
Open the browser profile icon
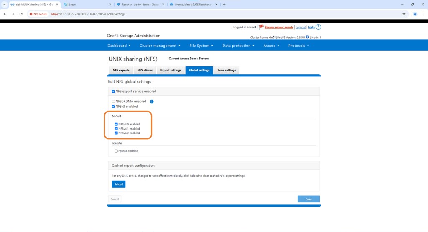point(415,14)
